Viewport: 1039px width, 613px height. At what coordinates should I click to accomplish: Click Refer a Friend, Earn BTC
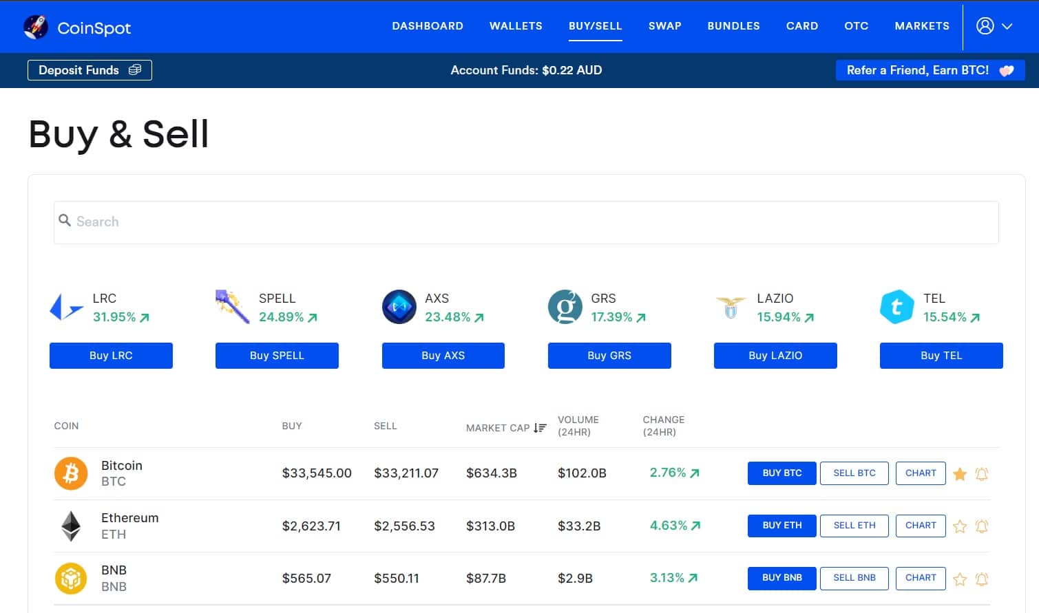(x=930, y=70)
